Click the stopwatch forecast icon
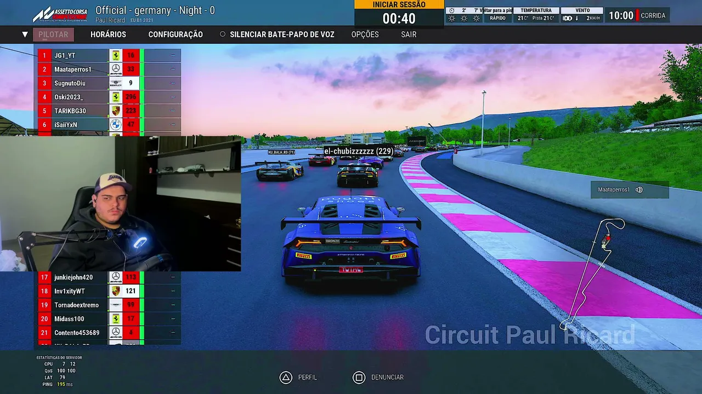702x394 pixels. tap(451, 10)
